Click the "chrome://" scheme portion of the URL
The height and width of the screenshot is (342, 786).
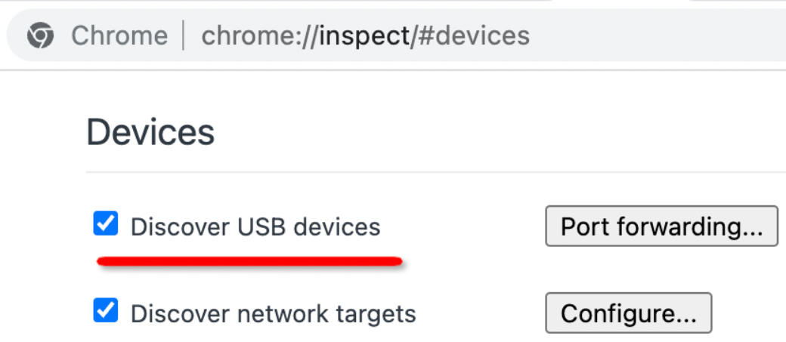coord(259,36)
